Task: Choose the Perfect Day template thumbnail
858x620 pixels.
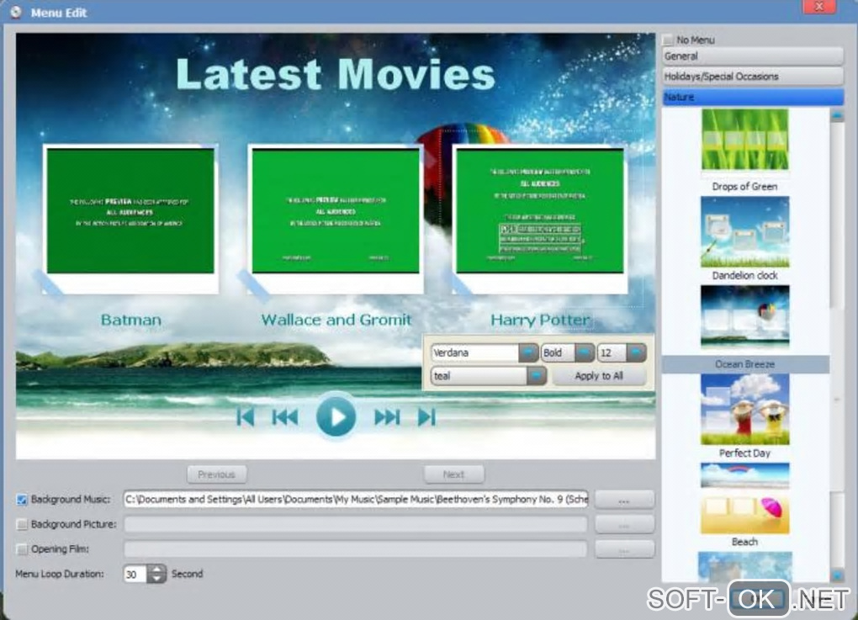Action: click(x=744, y=410)
